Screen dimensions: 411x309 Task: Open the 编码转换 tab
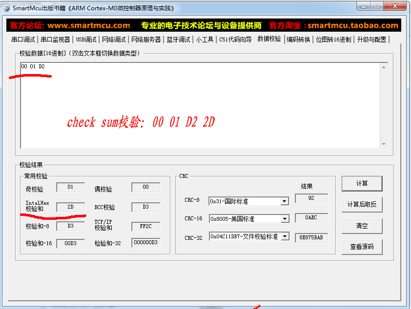[299, 39]
